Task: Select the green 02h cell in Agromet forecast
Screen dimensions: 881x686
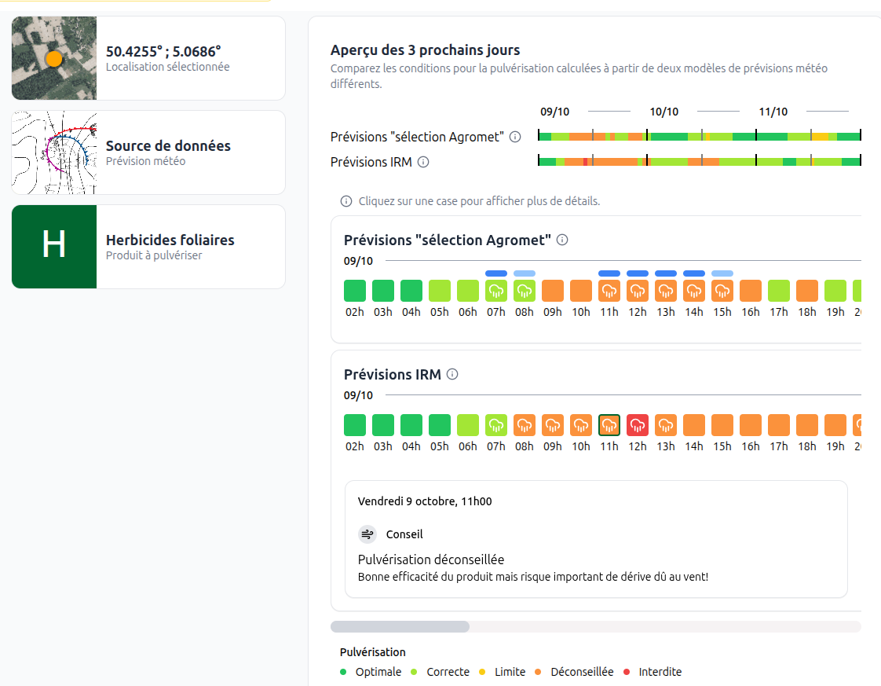Action: click(x=355, y=291)
